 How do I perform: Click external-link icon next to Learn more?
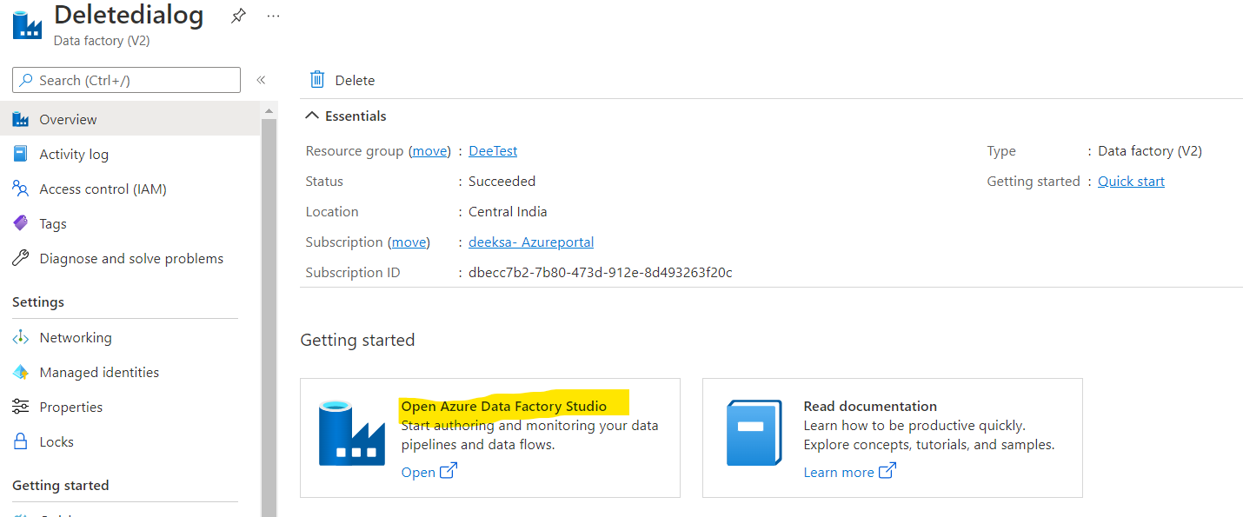point(887,471)
